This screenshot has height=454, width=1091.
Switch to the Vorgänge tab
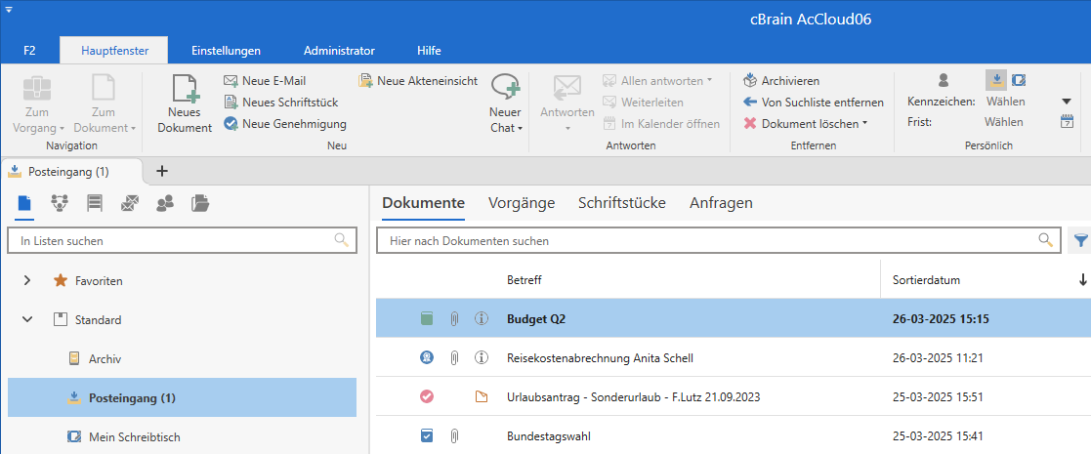(522, 203)
